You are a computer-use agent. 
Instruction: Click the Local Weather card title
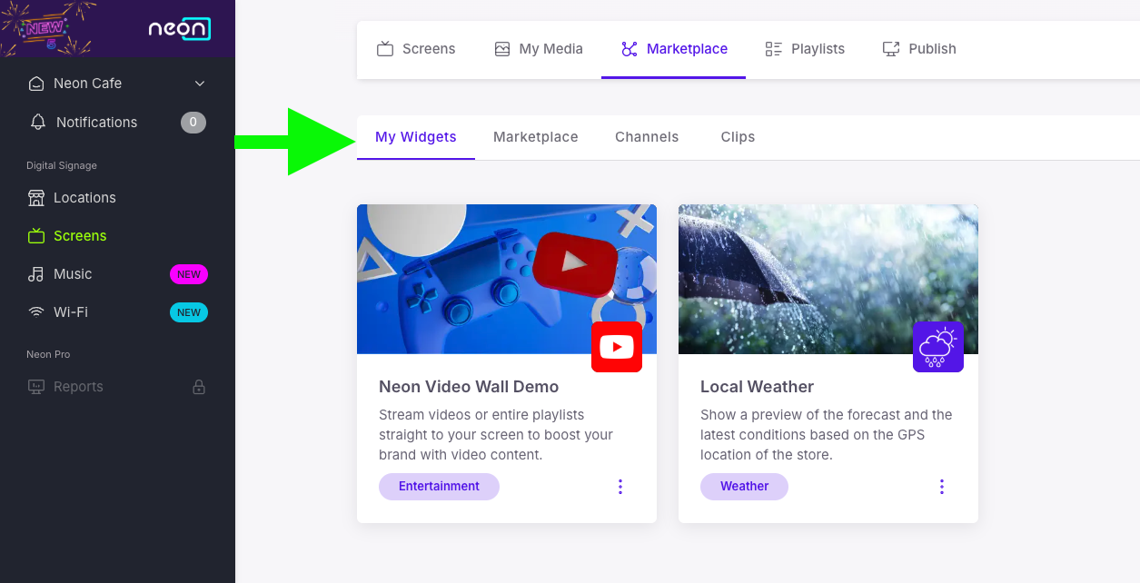coord(757,387)
